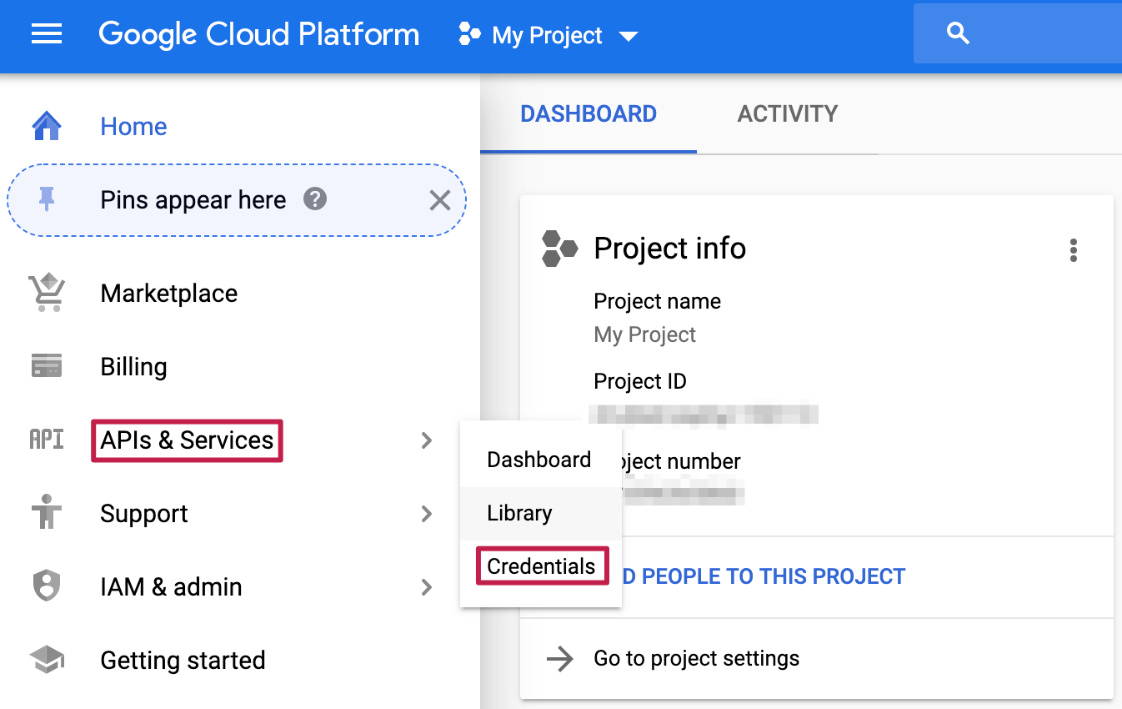Click the search magnifier icon
Viewport: 1122px width, 709px height.
tap(959, 34)
